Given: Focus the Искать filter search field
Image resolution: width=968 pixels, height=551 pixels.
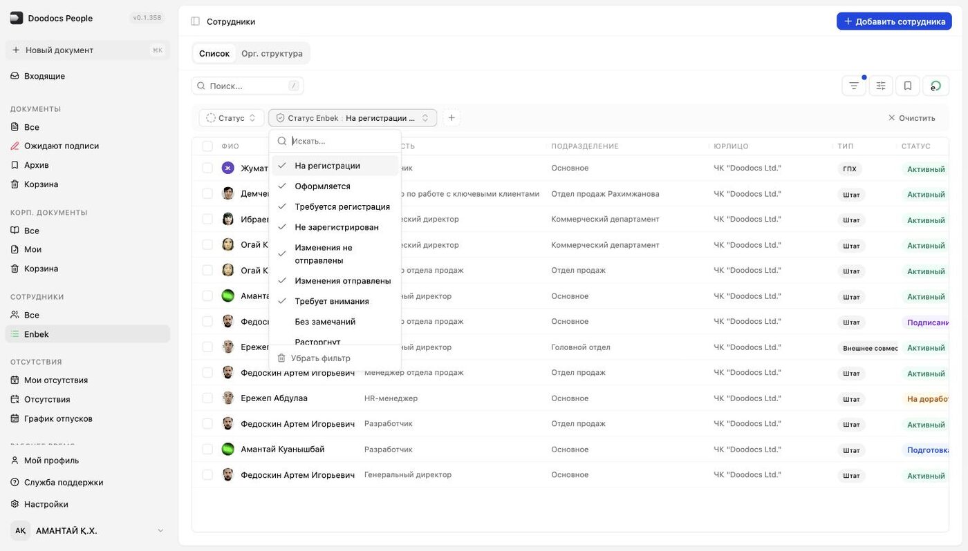Looking at the screenshot, I should pos(335,141).
